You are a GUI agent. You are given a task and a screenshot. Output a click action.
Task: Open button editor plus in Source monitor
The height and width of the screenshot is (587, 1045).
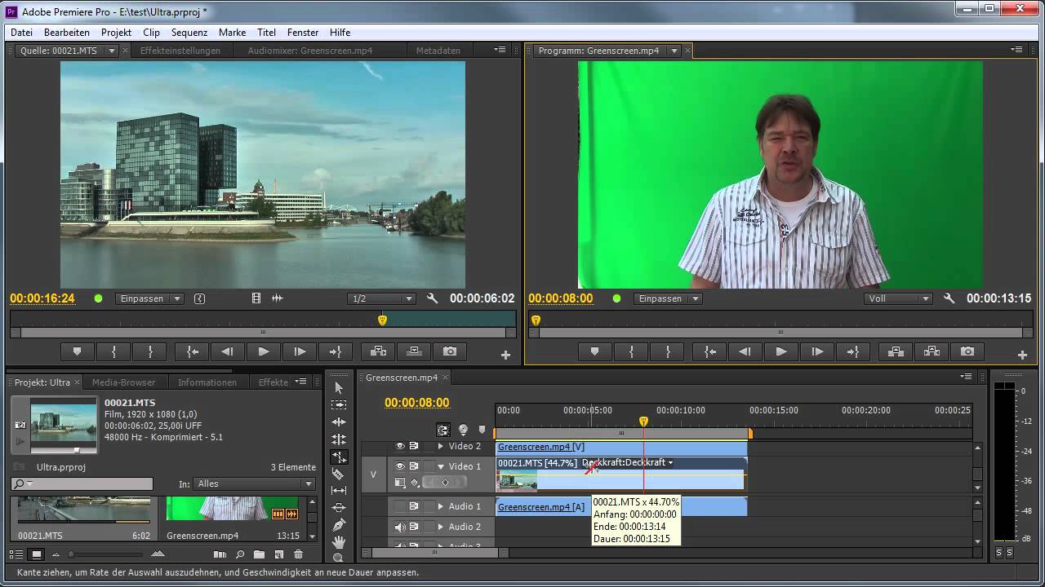(x=505, y=355)
